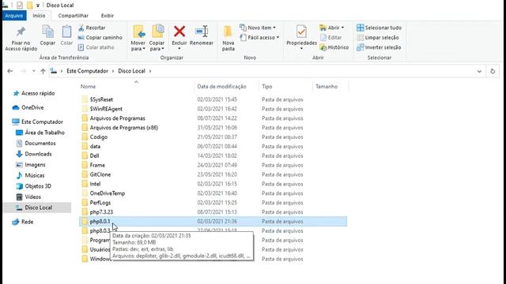Click the Copiar ribbon icon
Screen dimensions: 506x284
47,32
